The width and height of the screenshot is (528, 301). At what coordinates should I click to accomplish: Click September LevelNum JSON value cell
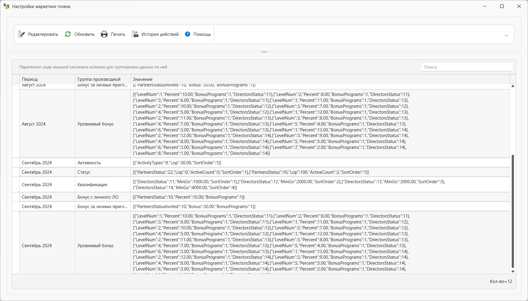coord(320,243)
